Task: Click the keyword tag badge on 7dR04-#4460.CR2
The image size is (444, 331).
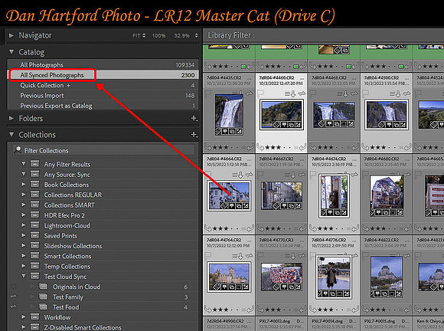Action: 276,124
